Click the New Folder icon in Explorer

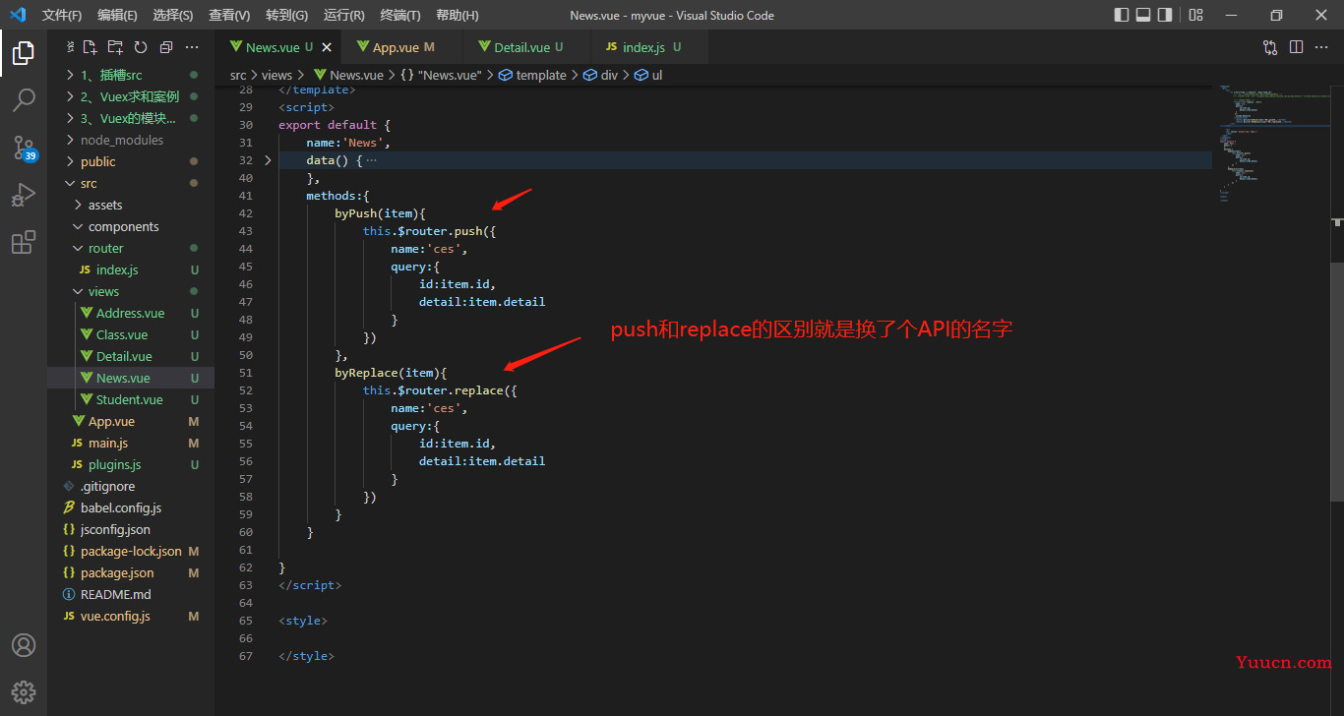coord(115,47)
